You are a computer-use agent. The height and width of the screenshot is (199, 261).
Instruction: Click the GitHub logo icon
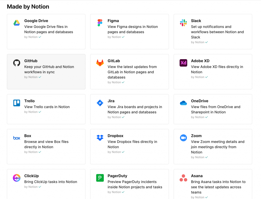(x=16, y=63)
